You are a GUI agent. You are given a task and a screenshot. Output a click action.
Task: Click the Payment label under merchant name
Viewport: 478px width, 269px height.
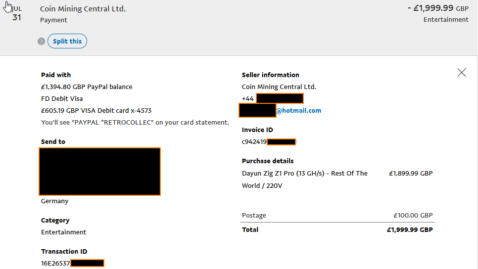pyautogui.click(x=53, y=20)
